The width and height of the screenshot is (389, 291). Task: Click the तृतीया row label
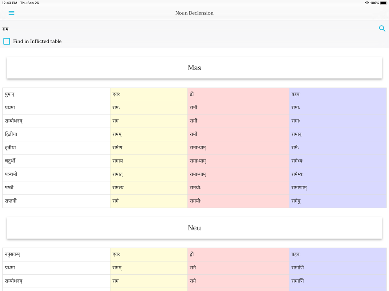point(56,148)
